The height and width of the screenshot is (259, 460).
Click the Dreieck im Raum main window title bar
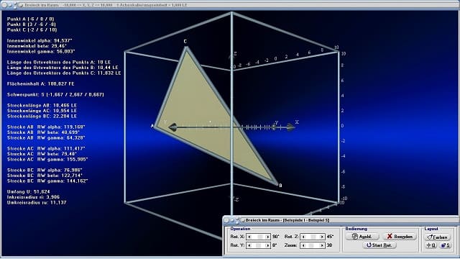230,5
